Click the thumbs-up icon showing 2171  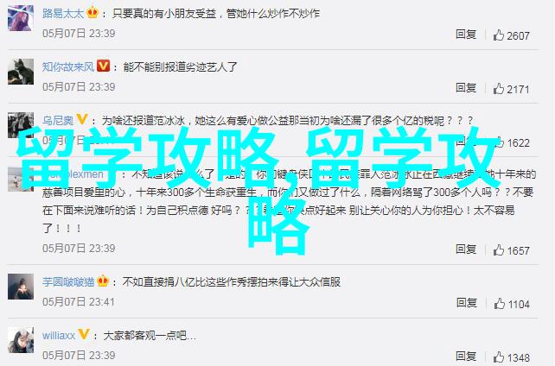pos(498,89)
